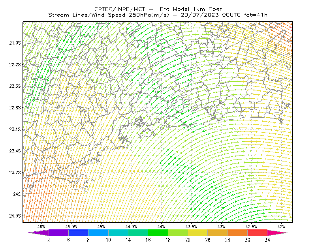Click the latitude label 22.5S

pos(15,86)
